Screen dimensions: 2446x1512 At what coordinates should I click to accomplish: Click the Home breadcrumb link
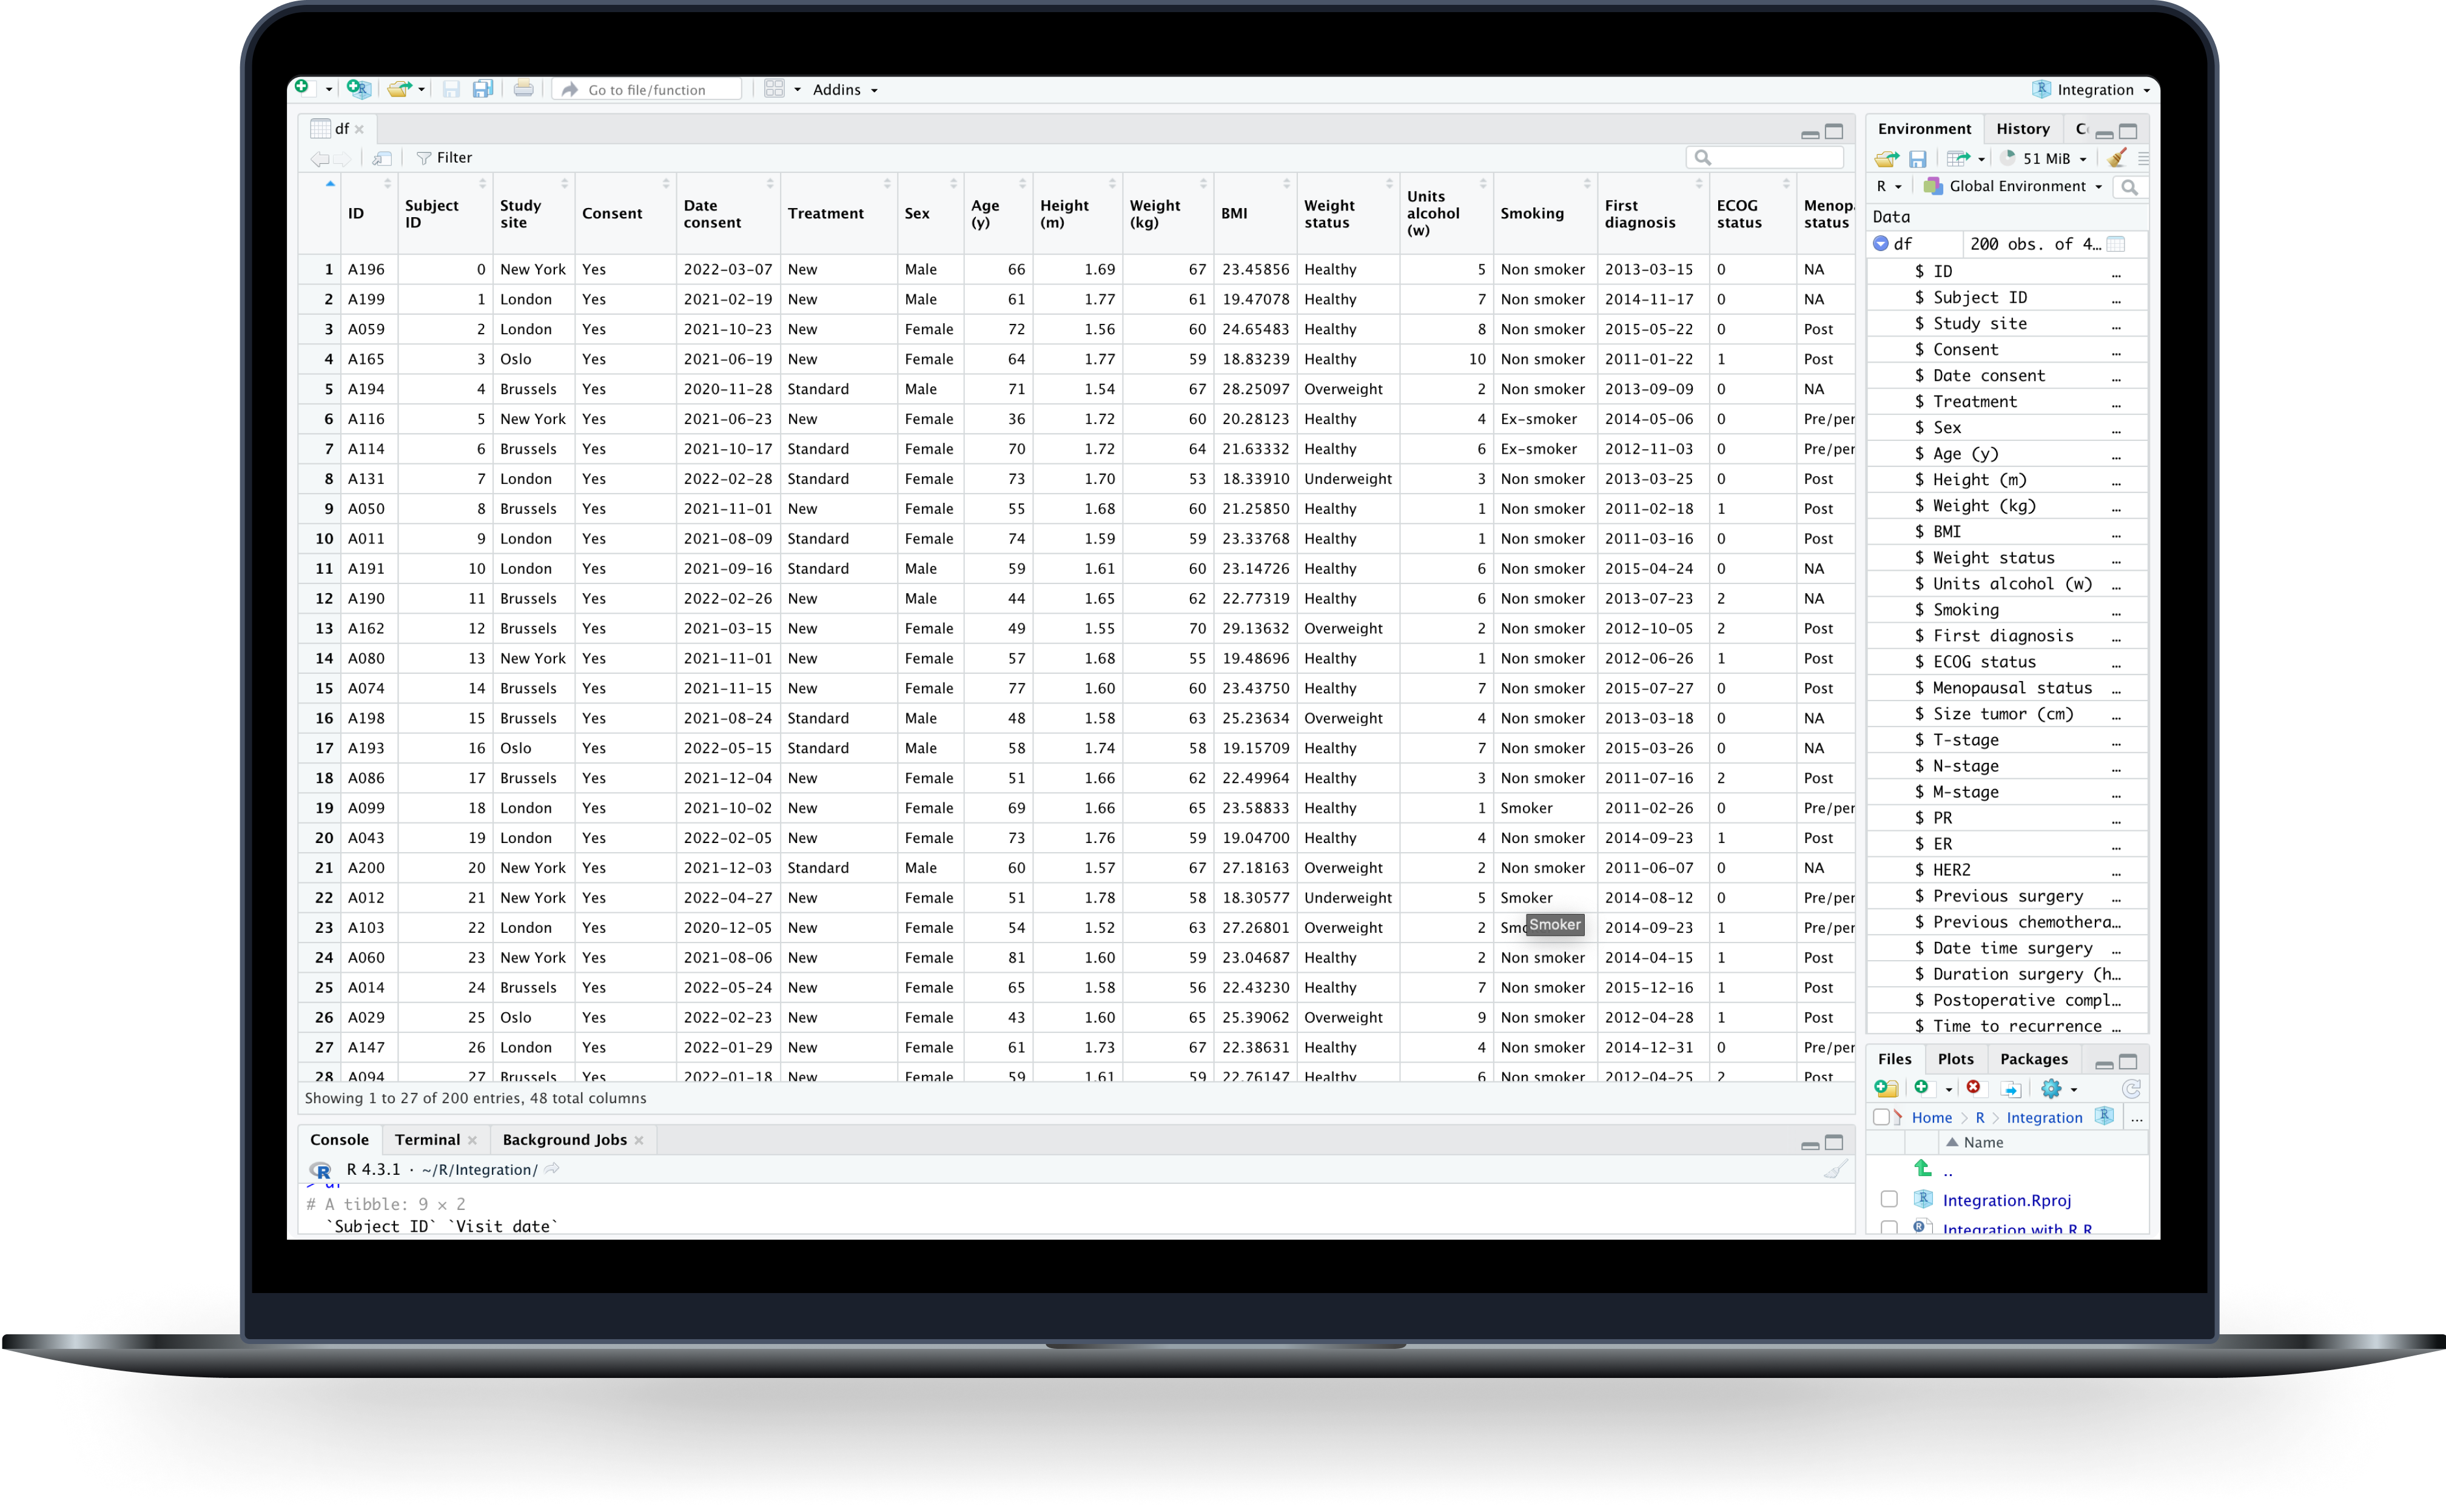(1931, 1118)
